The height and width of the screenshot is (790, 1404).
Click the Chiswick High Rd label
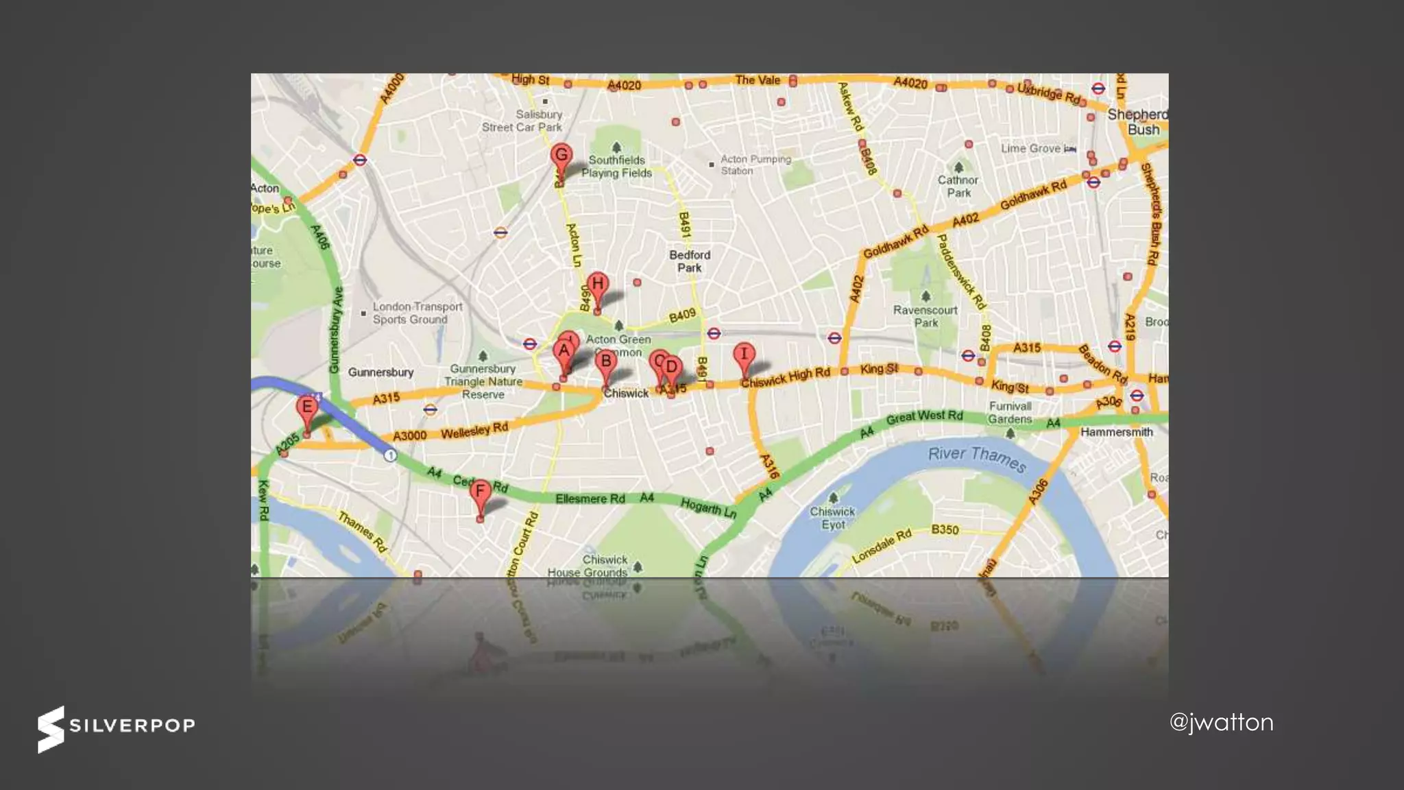pyautogui.click(x=786, y=378)
